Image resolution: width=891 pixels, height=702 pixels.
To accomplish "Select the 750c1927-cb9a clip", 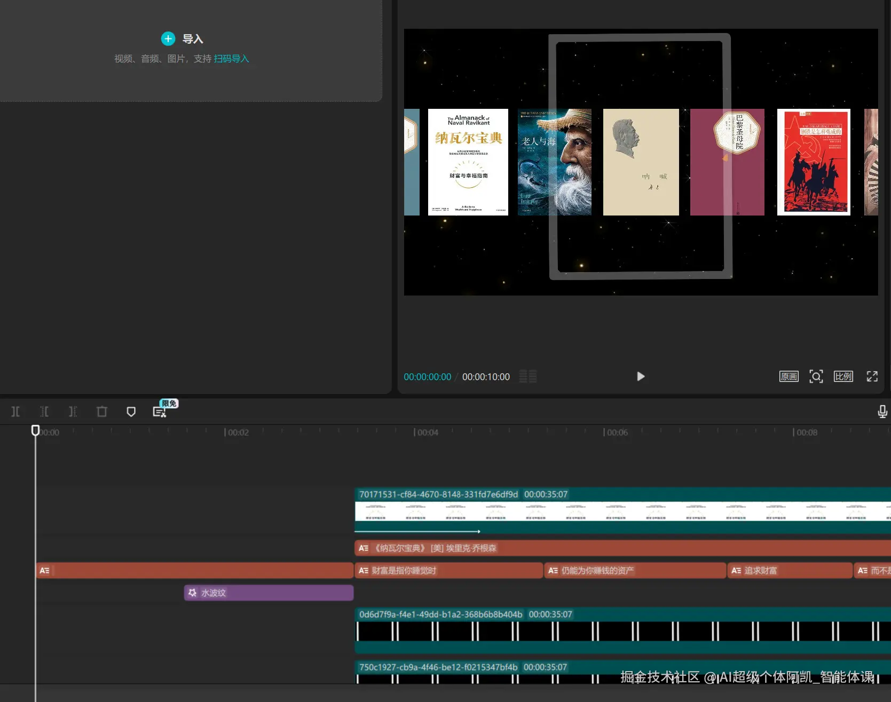I will pos(622,672).
